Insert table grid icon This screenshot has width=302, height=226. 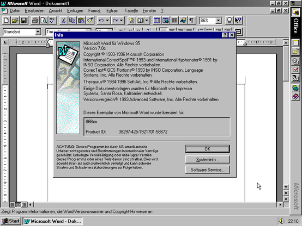coord(157,20)
